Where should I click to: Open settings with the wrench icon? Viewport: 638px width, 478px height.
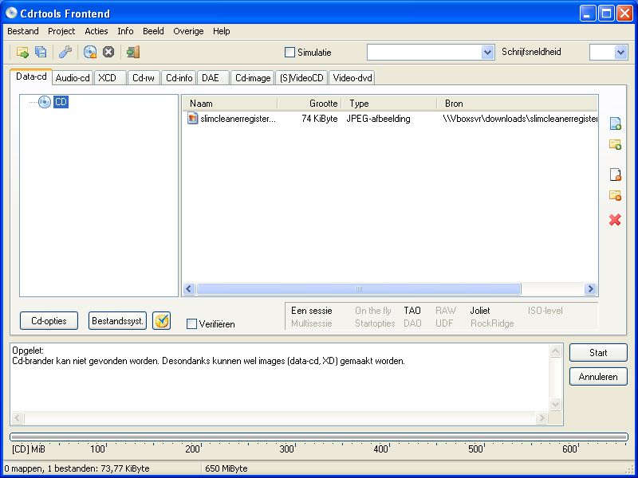click(x=65, y=51)
